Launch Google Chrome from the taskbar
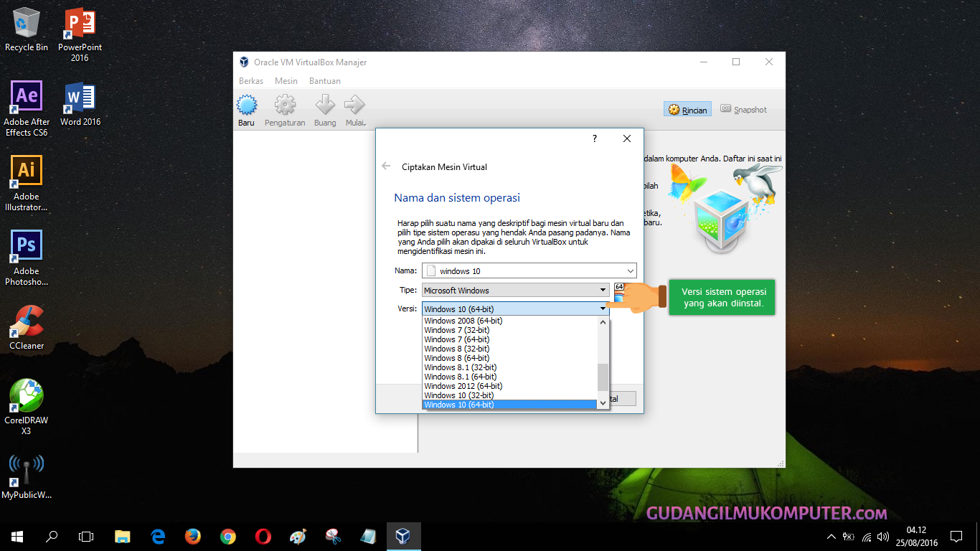 [228, 536]
